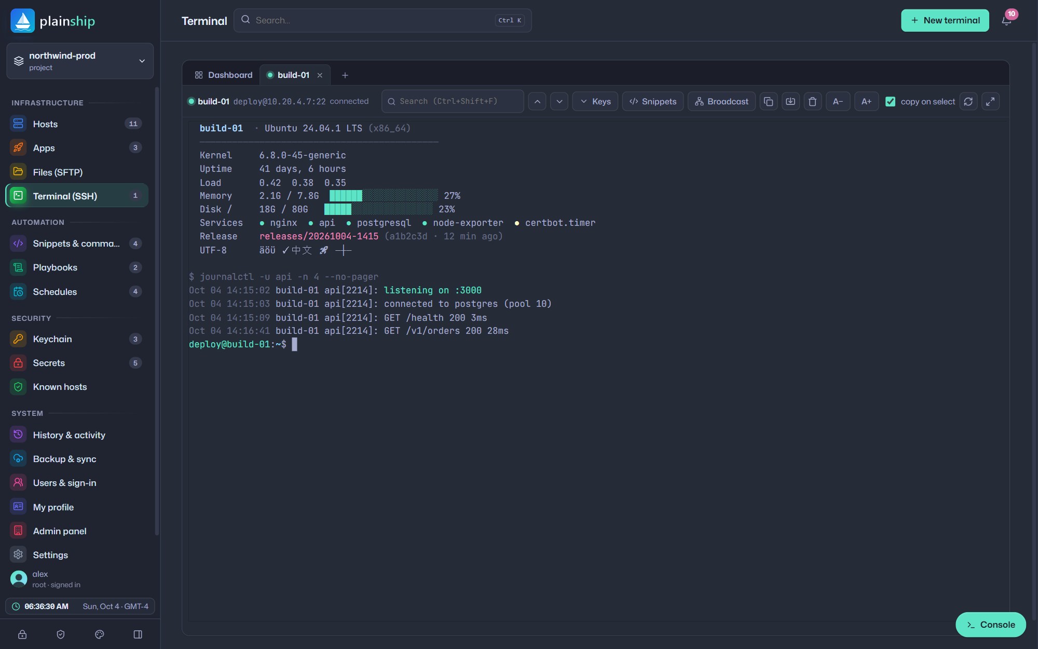Open the northwind-prod project dropdown
Screen dimensions: 1038x649
(x=80, y=61)
